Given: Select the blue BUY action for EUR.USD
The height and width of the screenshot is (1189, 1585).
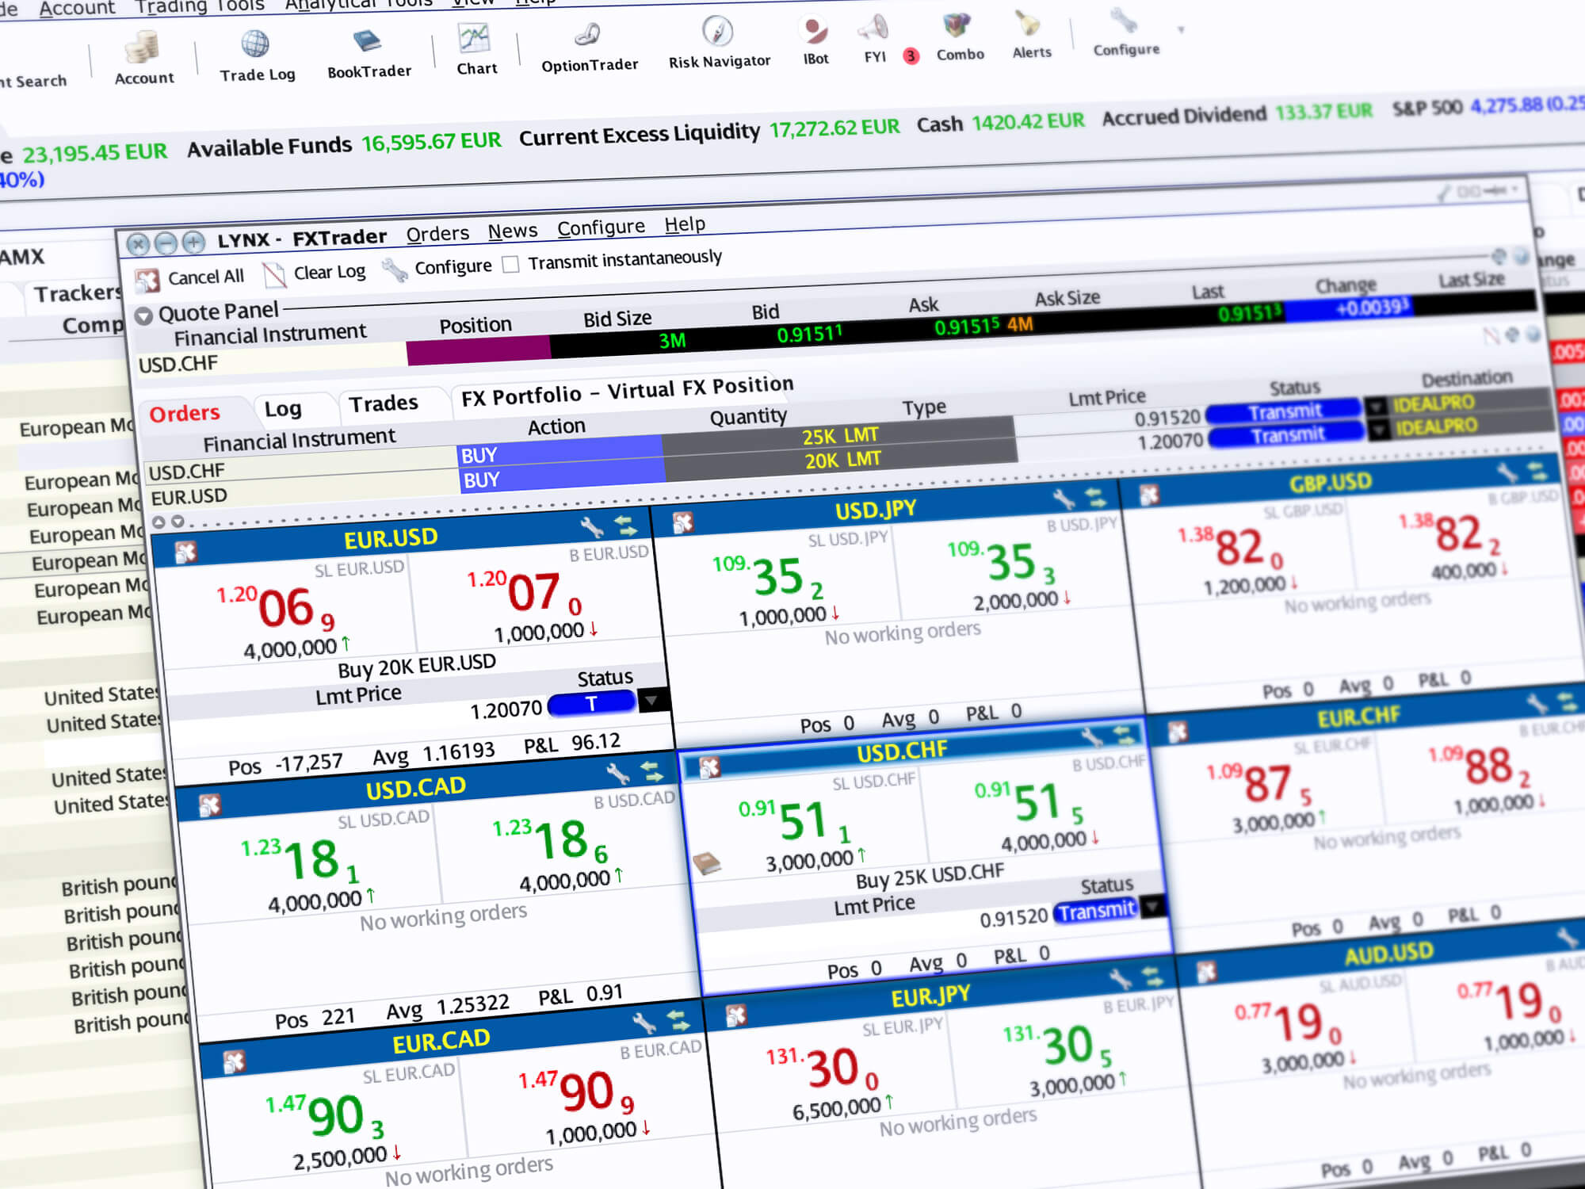Looking at the screenshot, I should coord(563,476).
